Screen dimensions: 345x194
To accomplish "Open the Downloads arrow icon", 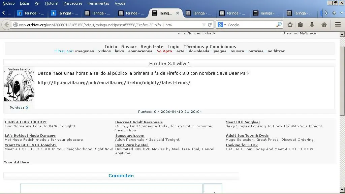I will click(x=311, y=25).
